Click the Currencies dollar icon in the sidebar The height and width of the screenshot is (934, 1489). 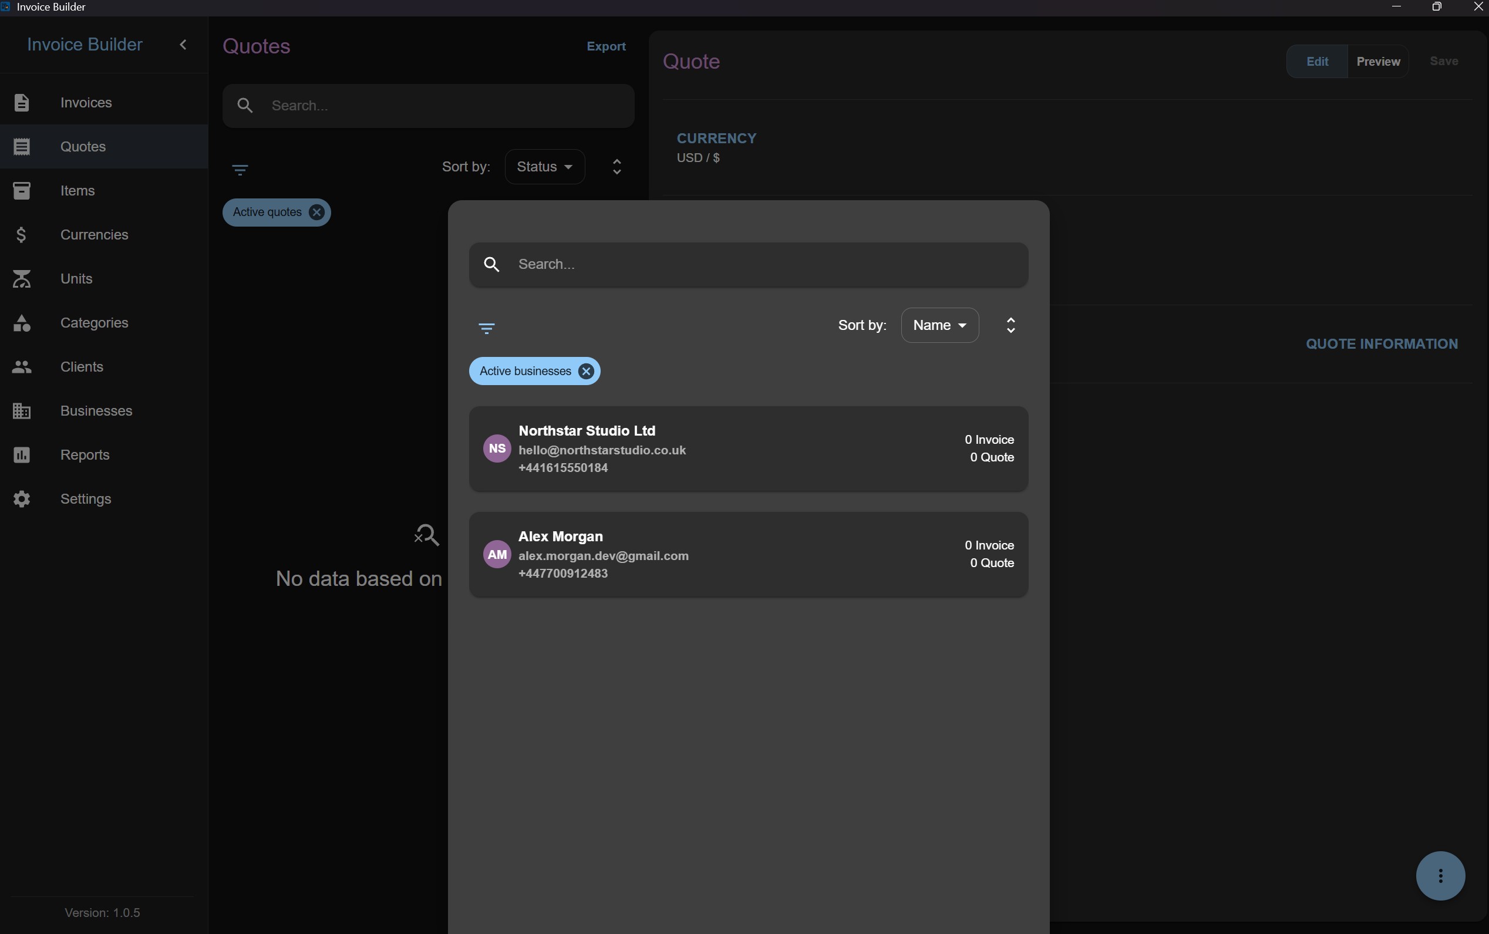tap(22, 235)
